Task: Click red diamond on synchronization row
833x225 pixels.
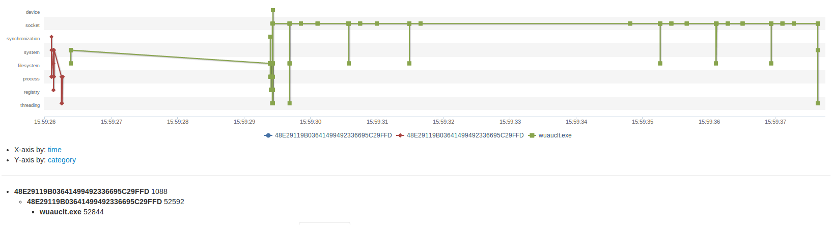Action: [51, 37]
